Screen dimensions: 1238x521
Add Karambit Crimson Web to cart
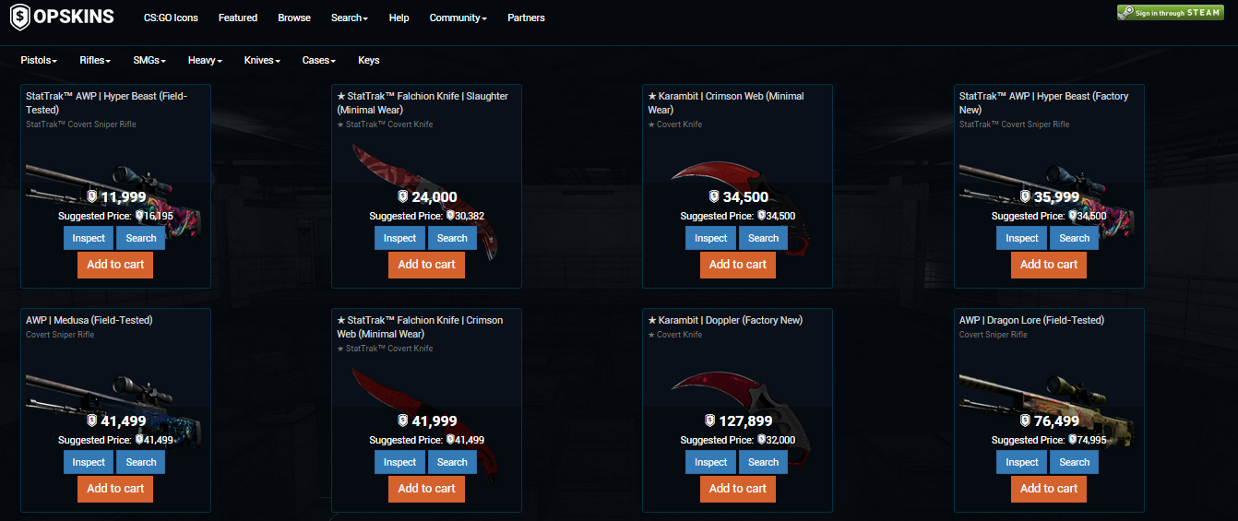[737, 265]
